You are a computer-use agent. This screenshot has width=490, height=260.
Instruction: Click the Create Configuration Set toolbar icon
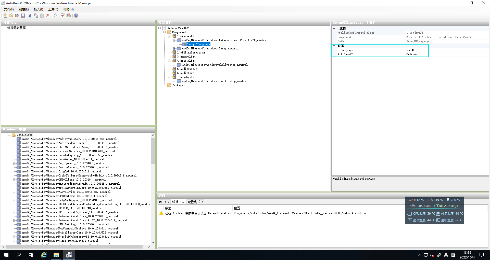(x=69, y=16)
